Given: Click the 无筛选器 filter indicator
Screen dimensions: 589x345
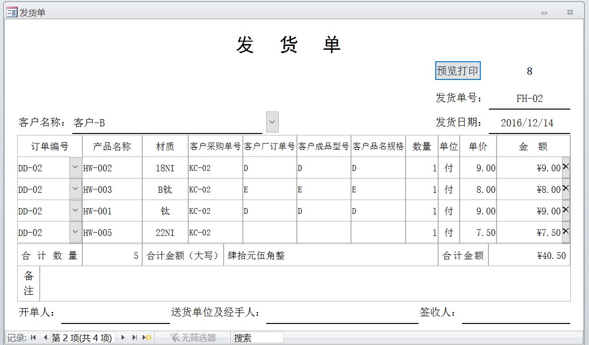Looking at the screenshot, I should point(193,338).
